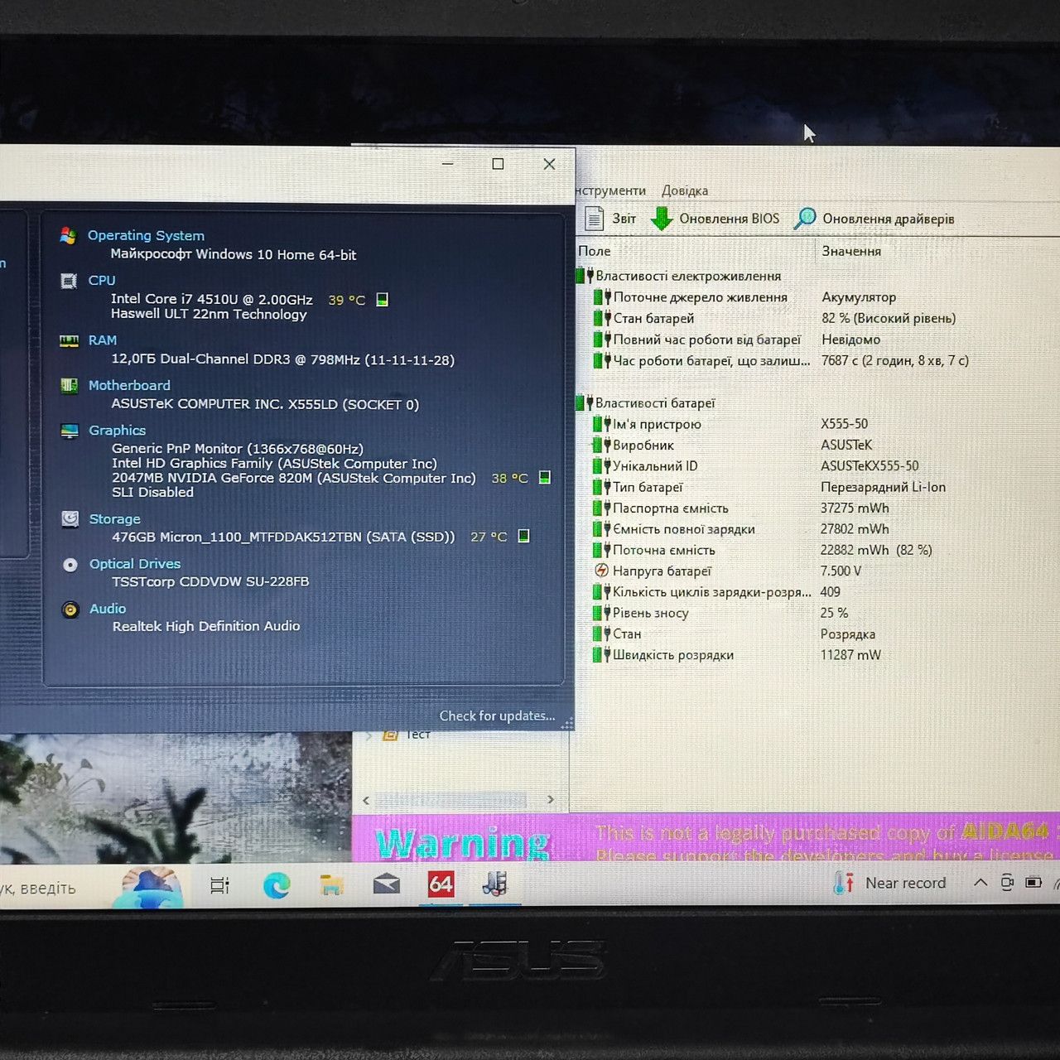Open Task View from the taskbar
Image resolution: width=1060 pixels, height=1060 pixels.
[219, 885]
